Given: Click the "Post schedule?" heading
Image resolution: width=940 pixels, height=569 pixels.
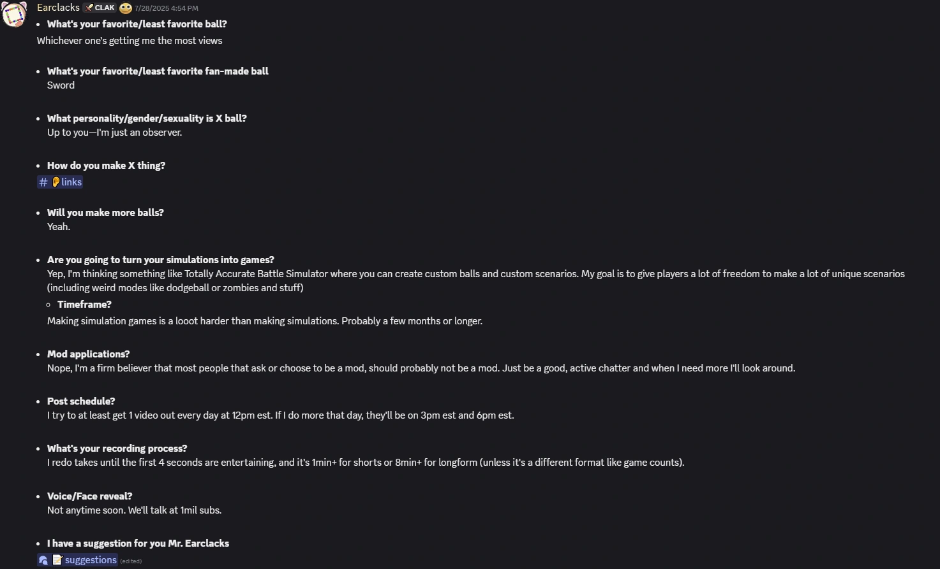Looking at the screenshot, I should (81, 401).
